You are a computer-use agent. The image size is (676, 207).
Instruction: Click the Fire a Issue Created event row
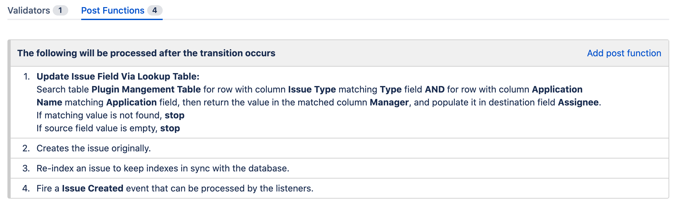pos(175,188)
